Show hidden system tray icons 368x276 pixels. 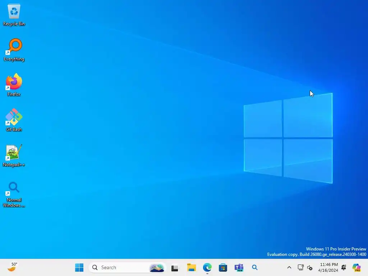(x=289, y=267)
